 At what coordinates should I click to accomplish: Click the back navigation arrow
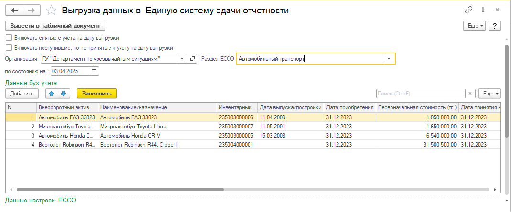15,10
